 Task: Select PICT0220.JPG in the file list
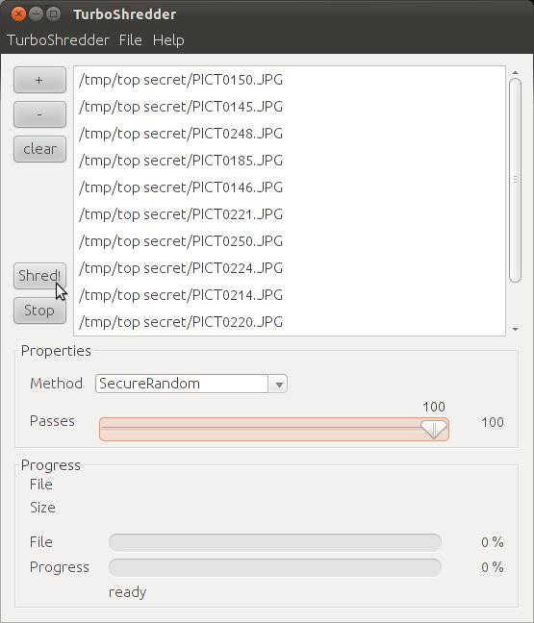[290, 322]
